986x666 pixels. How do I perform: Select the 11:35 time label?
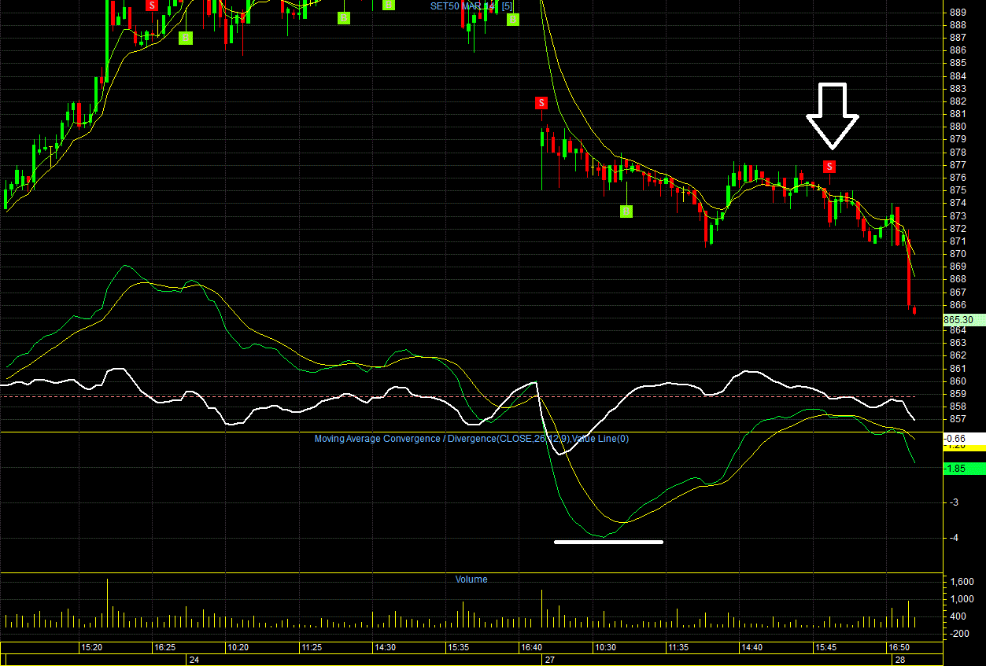(678, 648)
